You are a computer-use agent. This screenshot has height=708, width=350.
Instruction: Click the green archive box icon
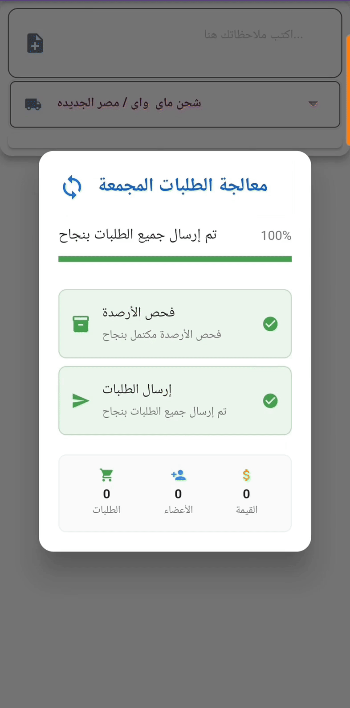click(81, 324)
